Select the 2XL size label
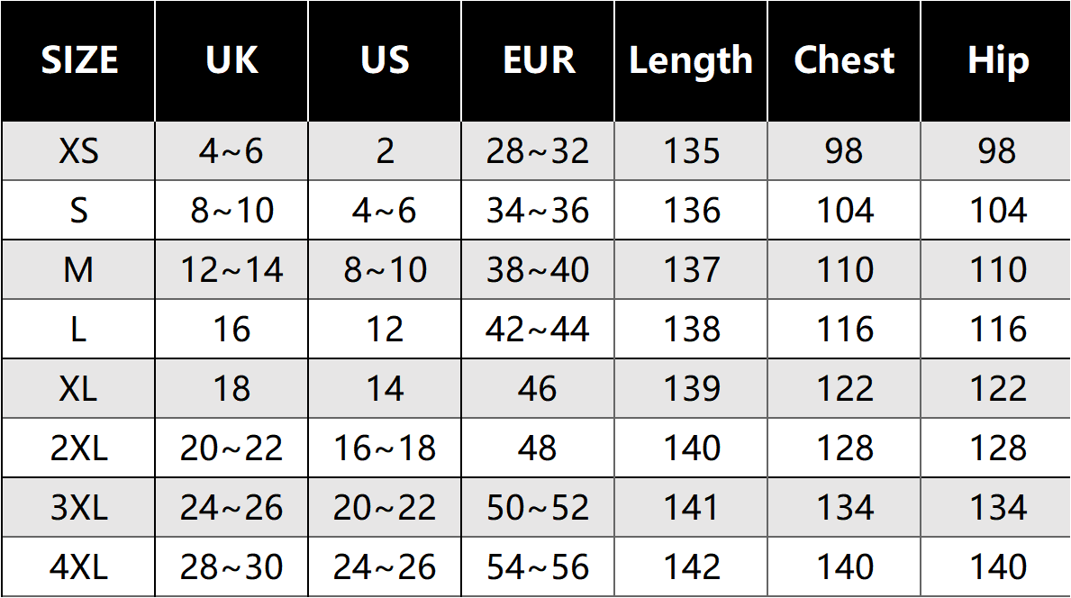The width and height of the screenshot is (1071, 598). point(79,448)
